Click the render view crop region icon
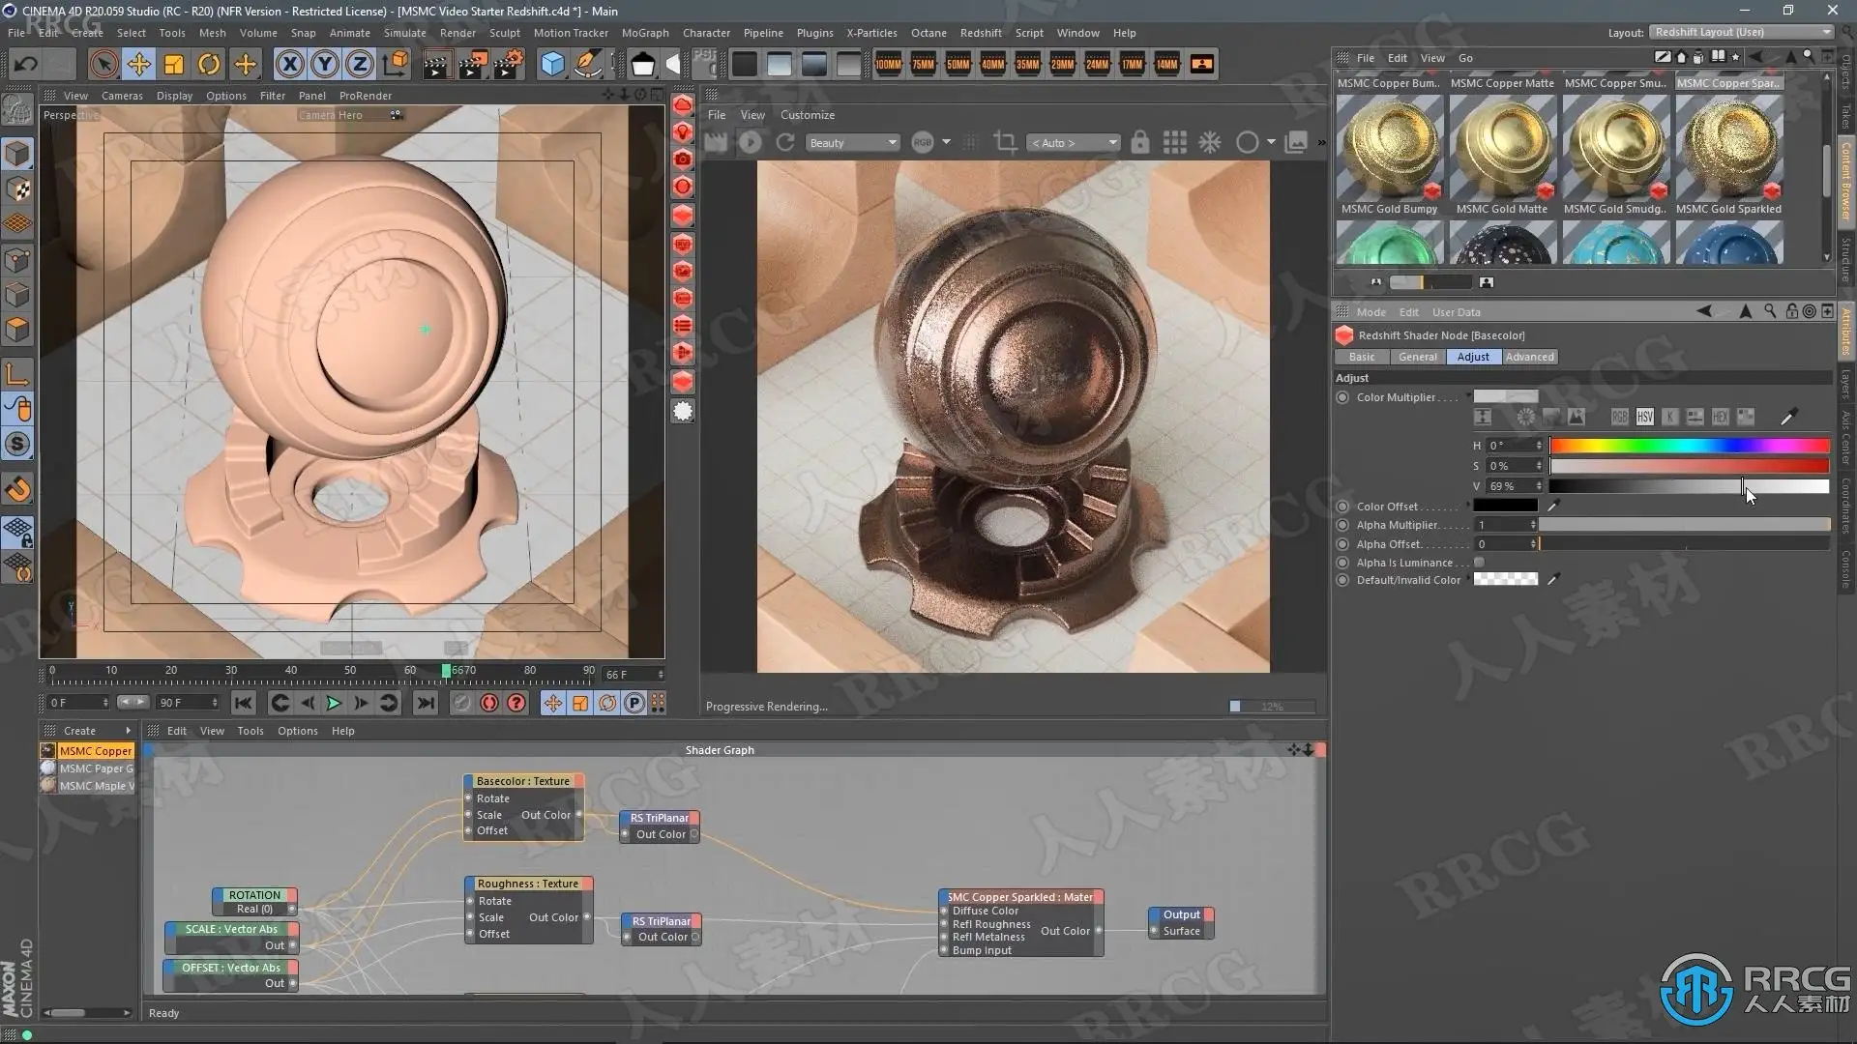Screen dimensions: 1857x1044 (1005, 143)
